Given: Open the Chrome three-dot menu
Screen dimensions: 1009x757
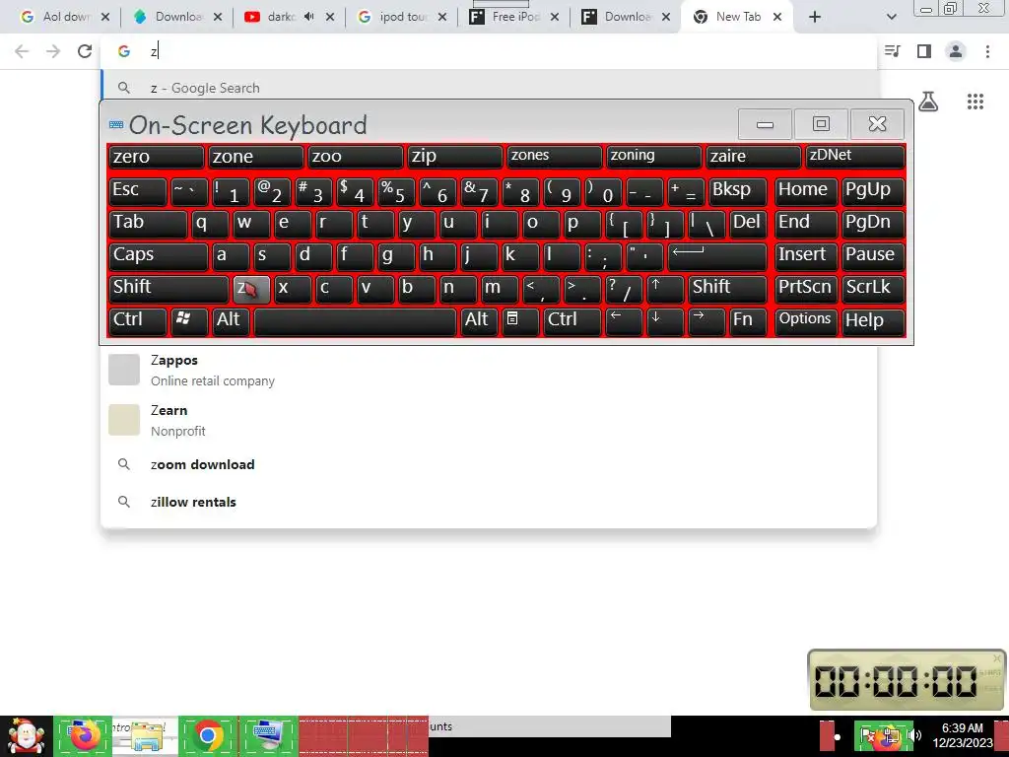Looking at the screenshot, I should tap(987, 51).
